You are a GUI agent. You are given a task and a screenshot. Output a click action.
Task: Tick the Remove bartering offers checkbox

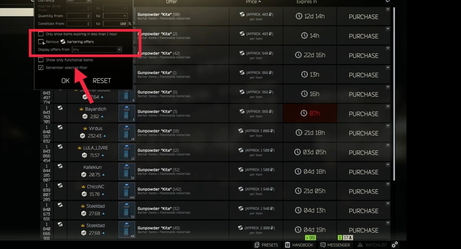[x=41, y=42]
